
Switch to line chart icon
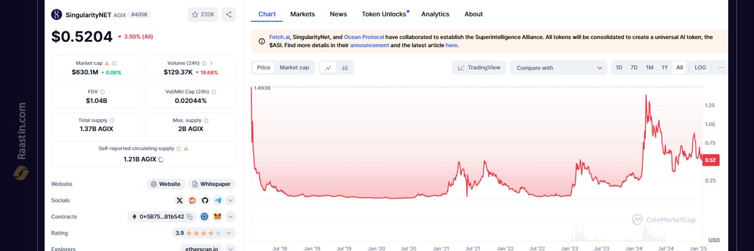pyautogui.click(x=328, y=68)
